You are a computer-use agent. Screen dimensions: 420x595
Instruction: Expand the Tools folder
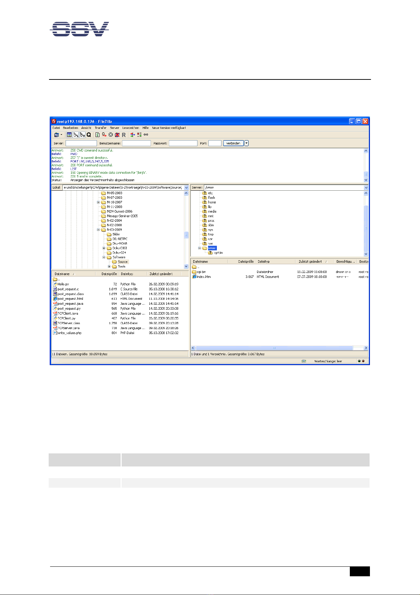click(109, 266)
